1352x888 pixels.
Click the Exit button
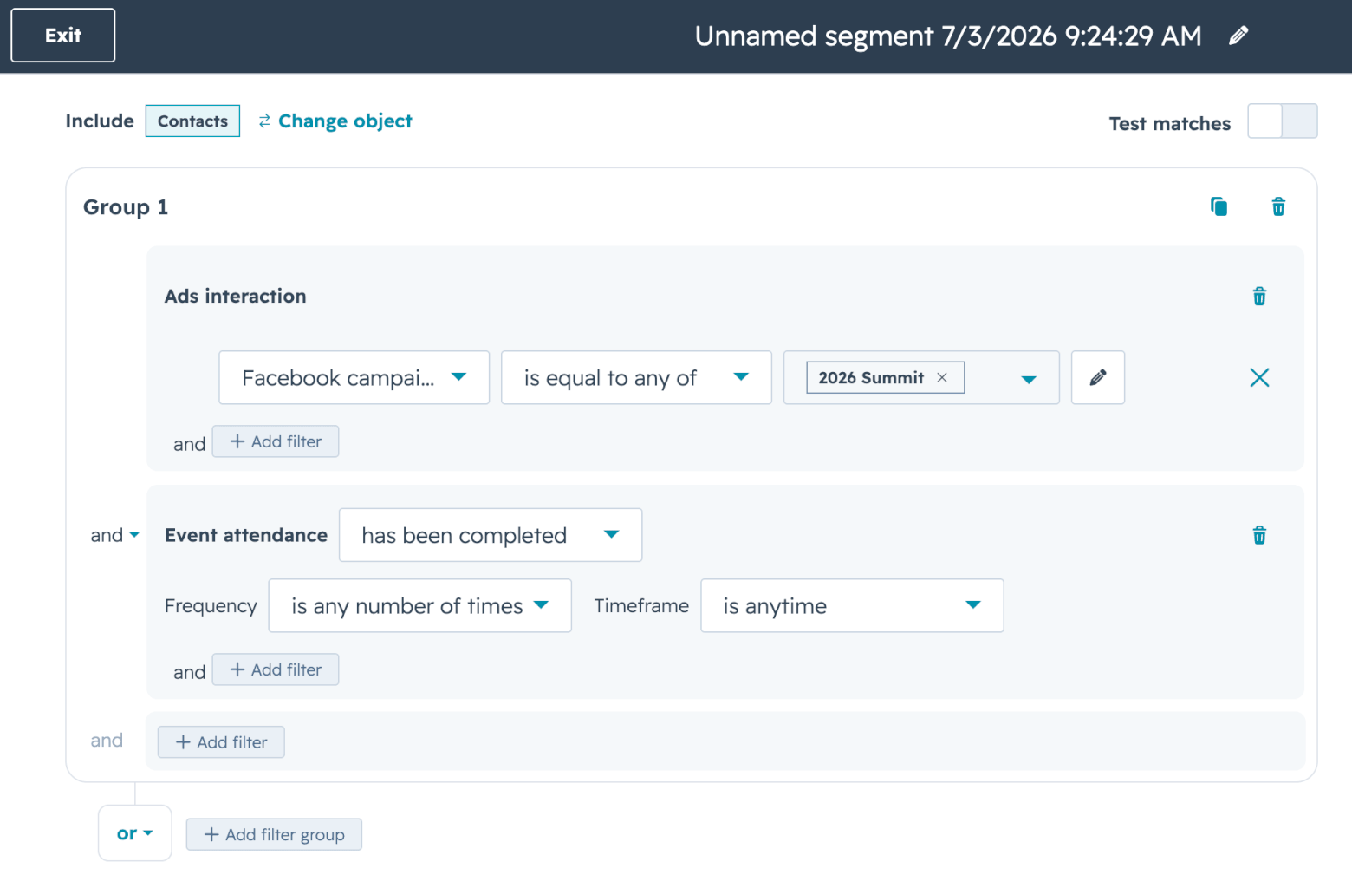[63, 36]
